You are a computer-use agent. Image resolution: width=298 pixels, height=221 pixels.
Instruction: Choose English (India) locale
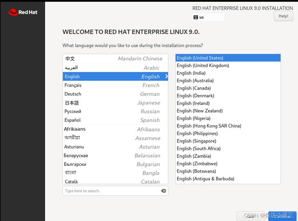click(x=228, y=73)
